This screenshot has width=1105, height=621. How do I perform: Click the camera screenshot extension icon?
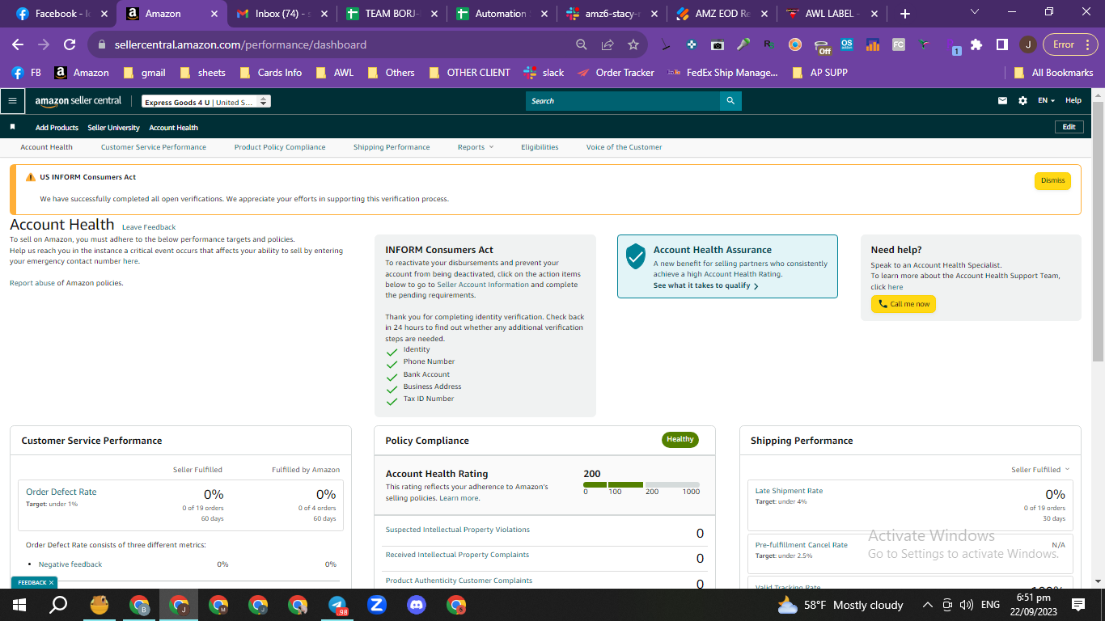tap(717, 44)
